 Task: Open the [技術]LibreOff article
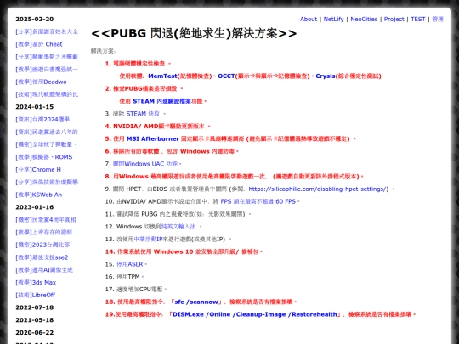pyautogui.click(x=36, y=295)
